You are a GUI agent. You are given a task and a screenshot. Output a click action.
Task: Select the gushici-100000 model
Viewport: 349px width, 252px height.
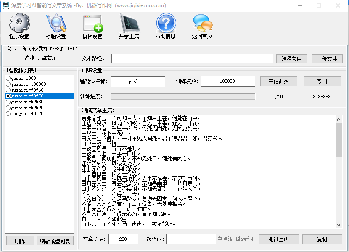tap(8, 84)
